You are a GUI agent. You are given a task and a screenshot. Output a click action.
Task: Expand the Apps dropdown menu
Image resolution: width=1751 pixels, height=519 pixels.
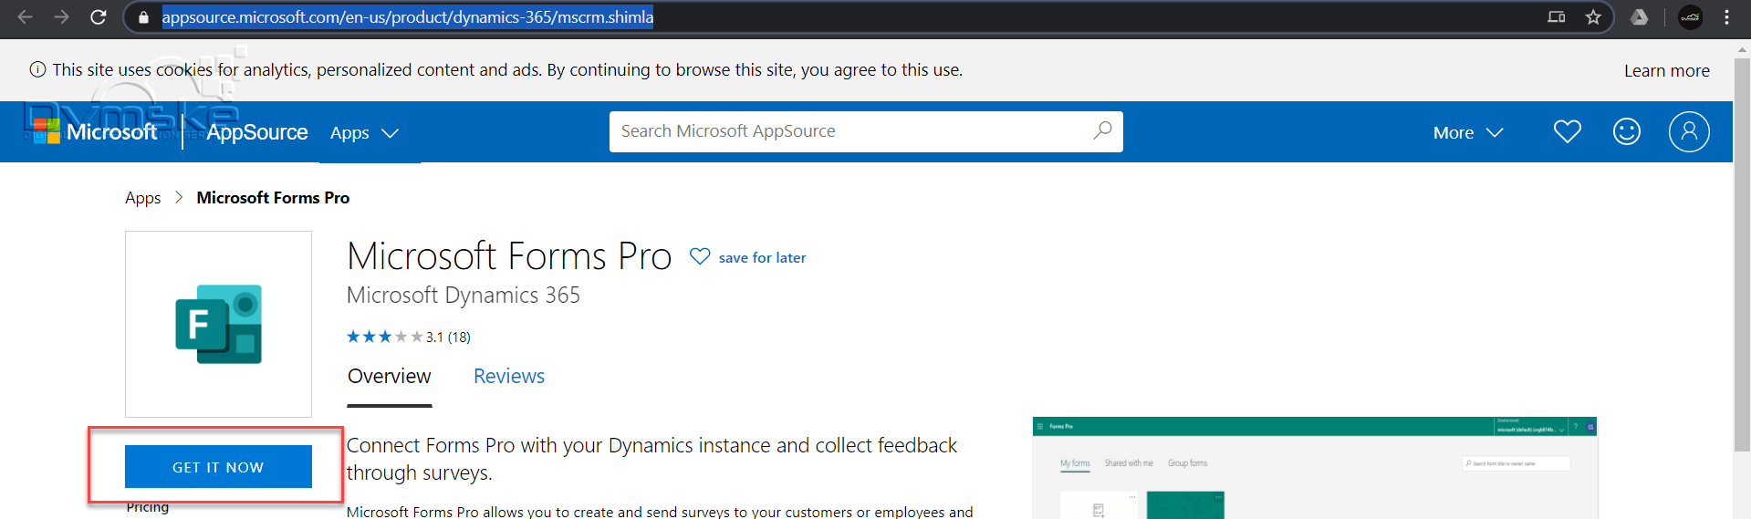coord(364,133)
